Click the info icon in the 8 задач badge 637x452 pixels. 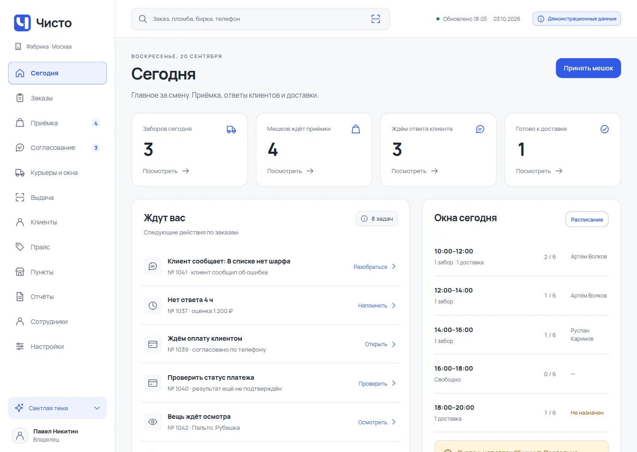point(364,219)
